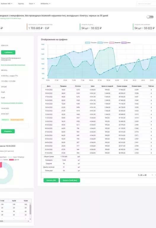
Task: Sort by the Комментарии column header
Action: coord(137,86)
